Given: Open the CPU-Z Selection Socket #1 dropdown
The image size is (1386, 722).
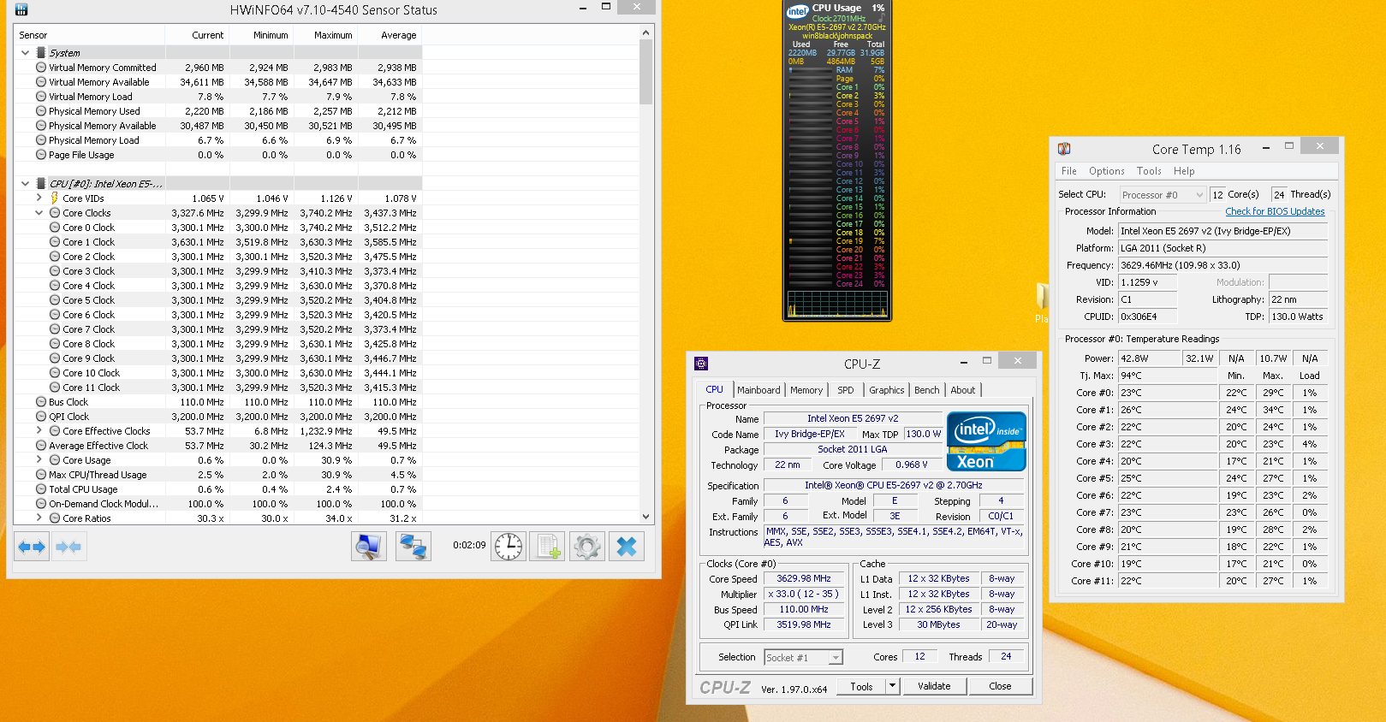Looking at the screenshot, I should [x=803, y=658].
